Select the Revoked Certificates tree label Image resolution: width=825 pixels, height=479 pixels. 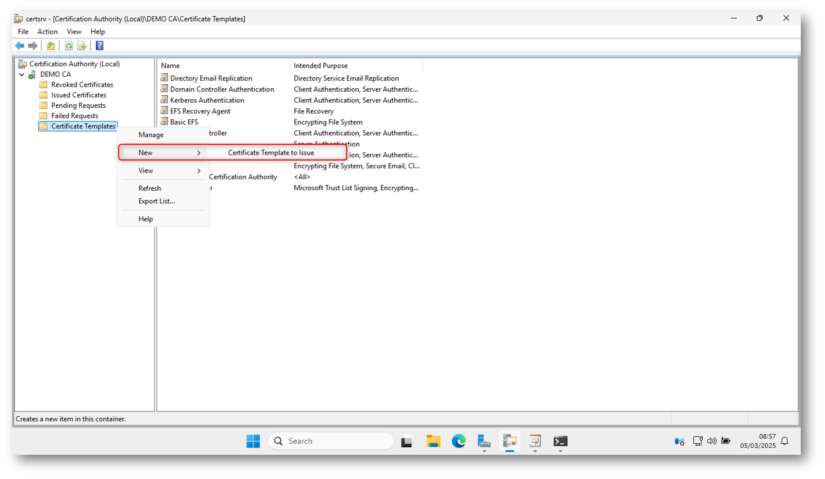click(82, 85)
